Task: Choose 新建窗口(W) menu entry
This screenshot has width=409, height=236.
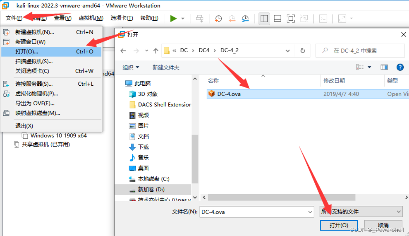Action: 51,42
